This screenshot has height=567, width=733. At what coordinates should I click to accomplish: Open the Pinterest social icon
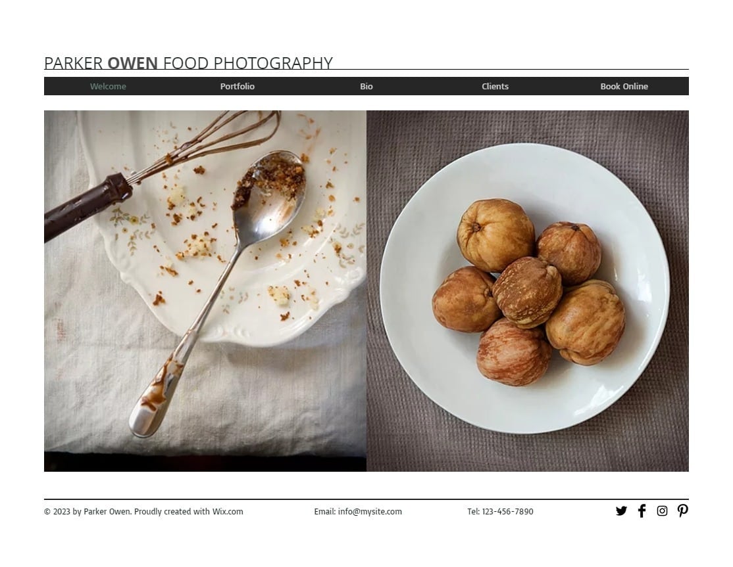click(682, 511)
